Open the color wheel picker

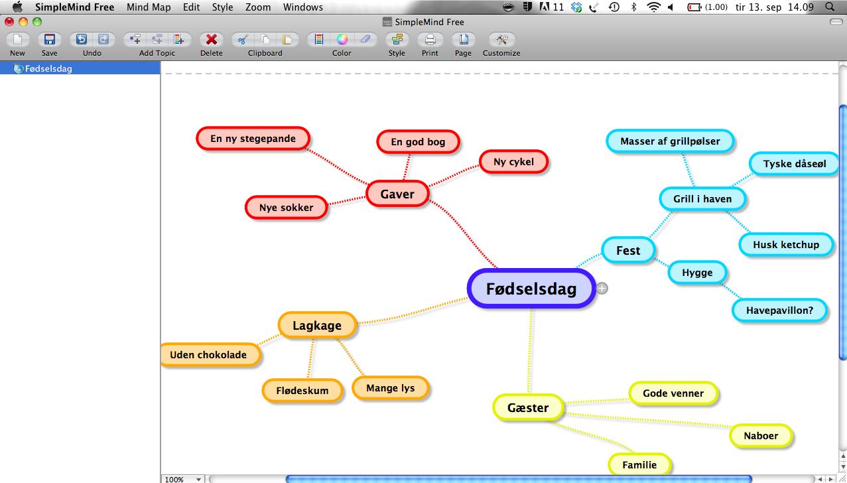342,39
